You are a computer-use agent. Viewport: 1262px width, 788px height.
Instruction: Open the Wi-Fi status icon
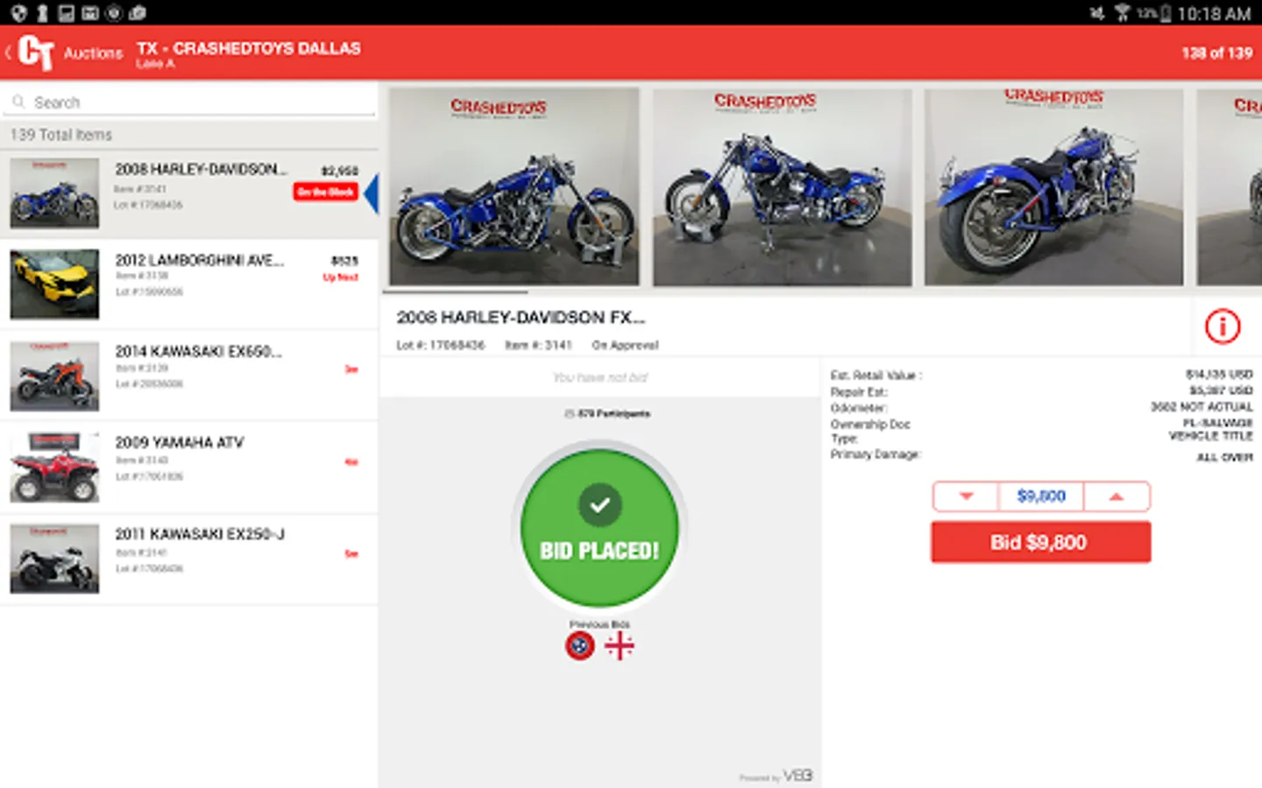[1122, 13]
